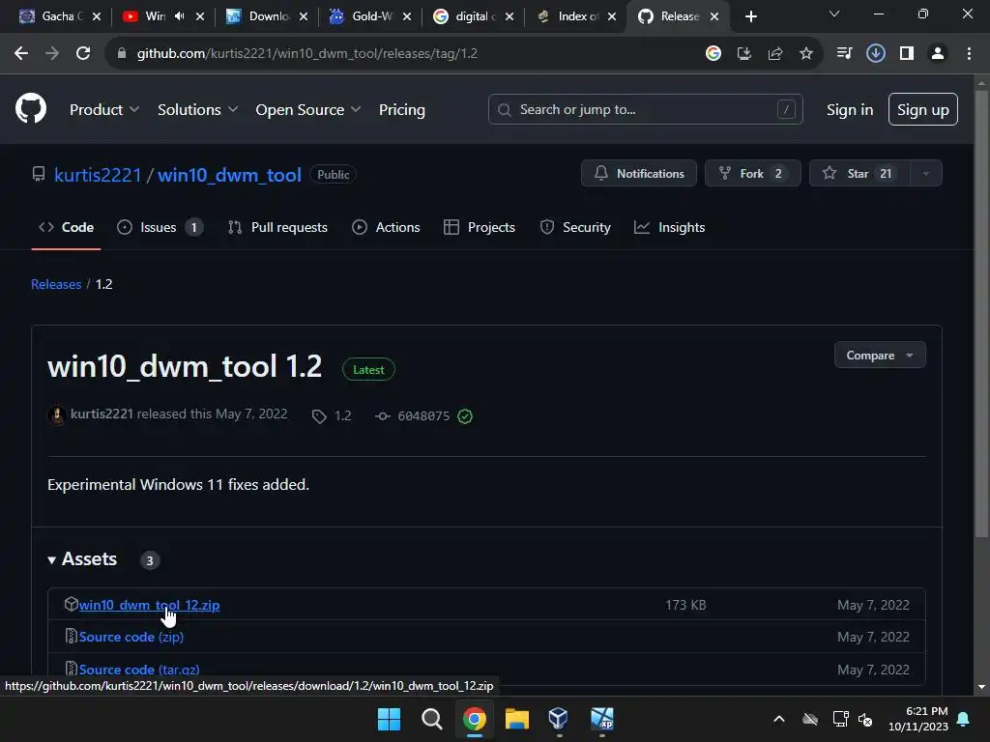
Task: Open the media control icon
Action: point(844,54)
